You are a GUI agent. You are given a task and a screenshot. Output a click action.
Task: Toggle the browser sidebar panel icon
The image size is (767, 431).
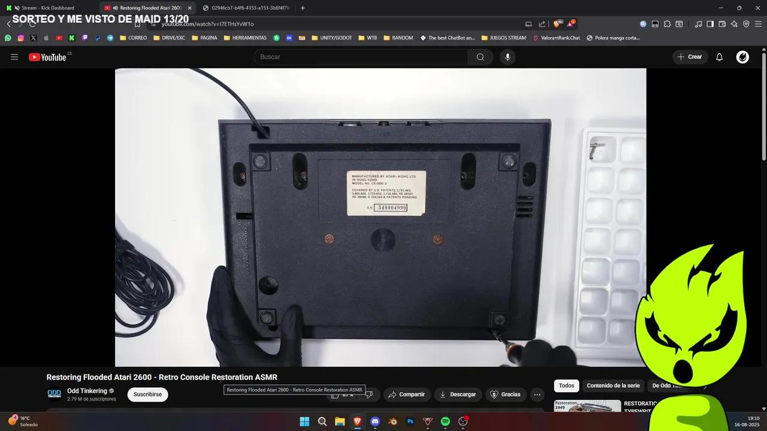(710, 24)
